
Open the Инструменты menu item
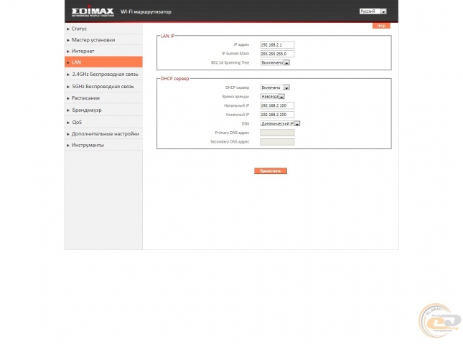click(x=103, y=145)
